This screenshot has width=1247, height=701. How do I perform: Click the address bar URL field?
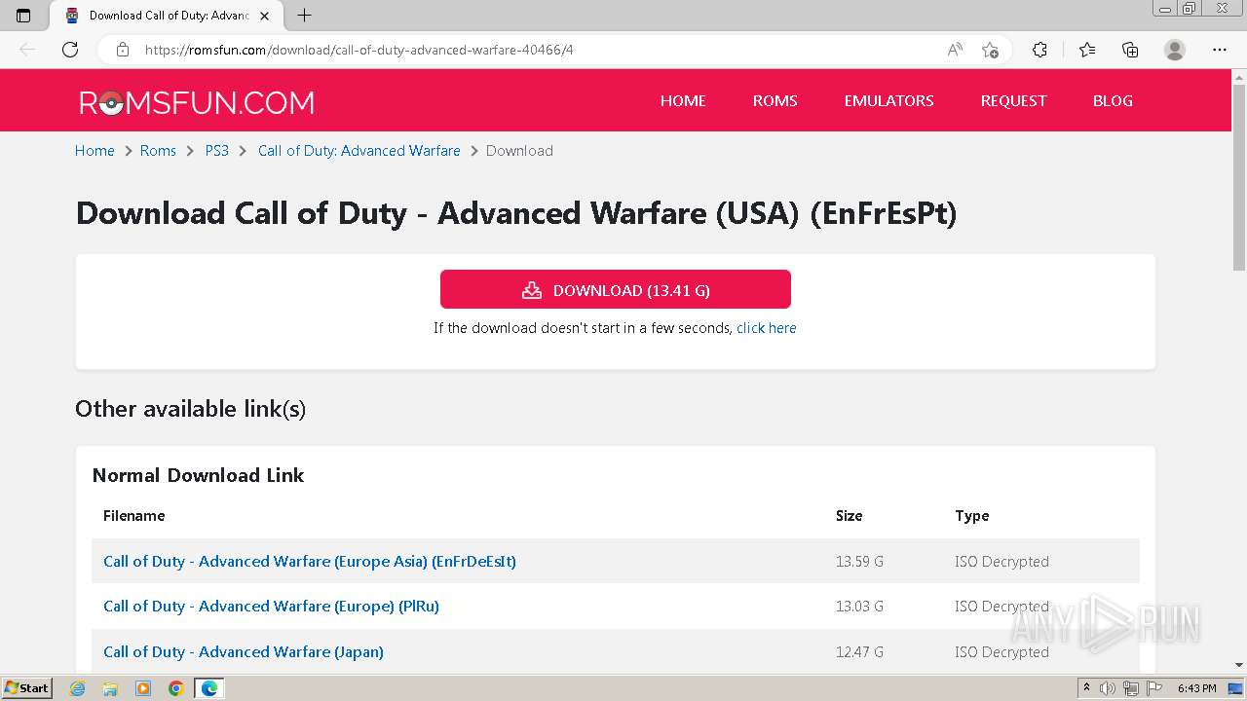(536, 50)
